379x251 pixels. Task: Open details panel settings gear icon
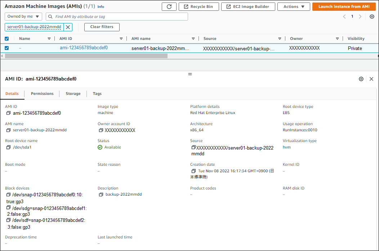[x=361, y=79]
